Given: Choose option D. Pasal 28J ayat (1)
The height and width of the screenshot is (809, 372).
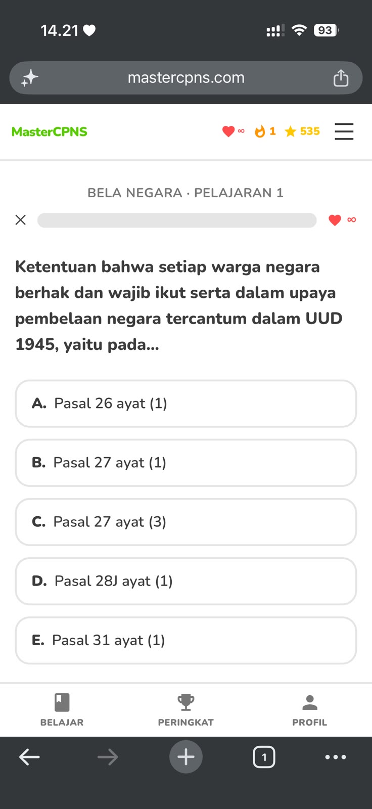Looking at the screenshot, I should (x=186, y=581).
